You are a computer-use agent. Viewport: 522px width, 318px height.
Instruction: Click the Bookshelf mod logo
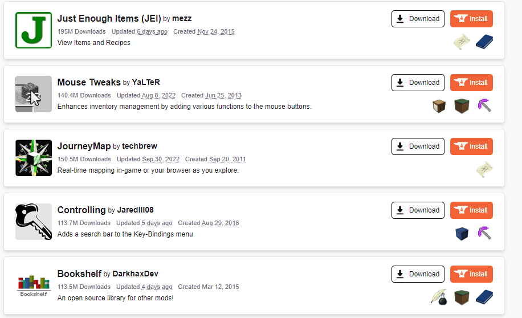(x=34, y=286)
